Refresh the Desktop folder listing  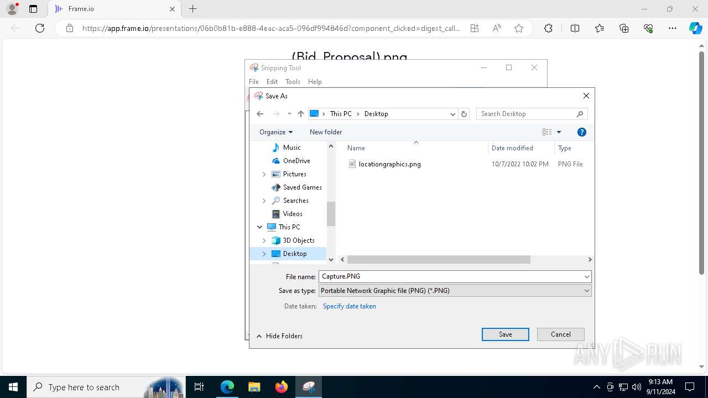(x=464, y=114)
